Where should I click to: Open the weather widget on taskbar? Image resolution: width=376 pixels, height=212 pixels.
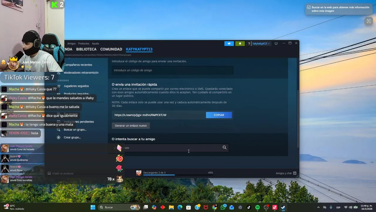(15, 207)
